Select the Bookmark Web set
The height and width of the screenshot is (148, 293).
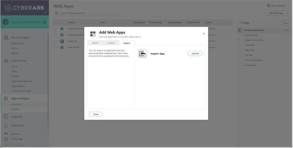pos(252,35)
